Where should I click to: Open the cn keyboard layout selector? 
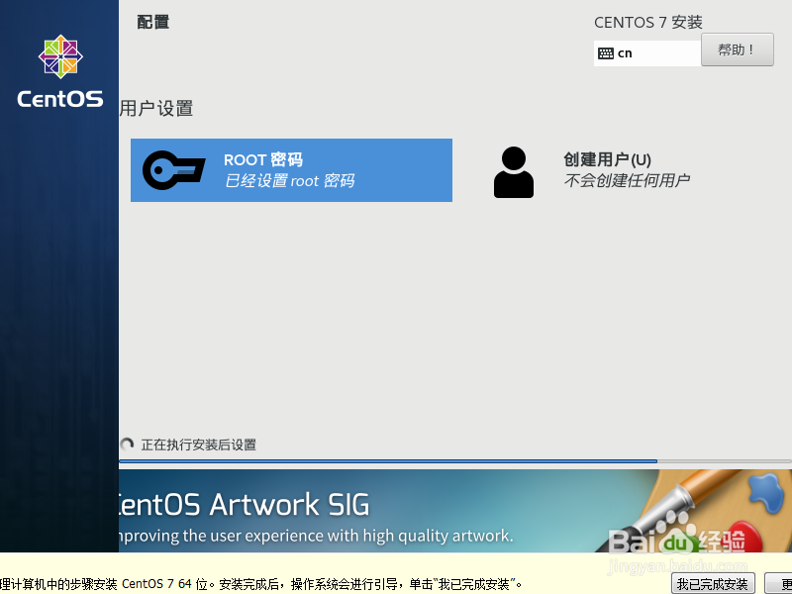646,52
